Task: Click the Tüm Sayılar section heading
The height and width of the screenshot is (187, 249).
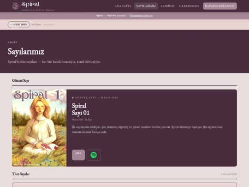Action: click(x=21, y=174)
